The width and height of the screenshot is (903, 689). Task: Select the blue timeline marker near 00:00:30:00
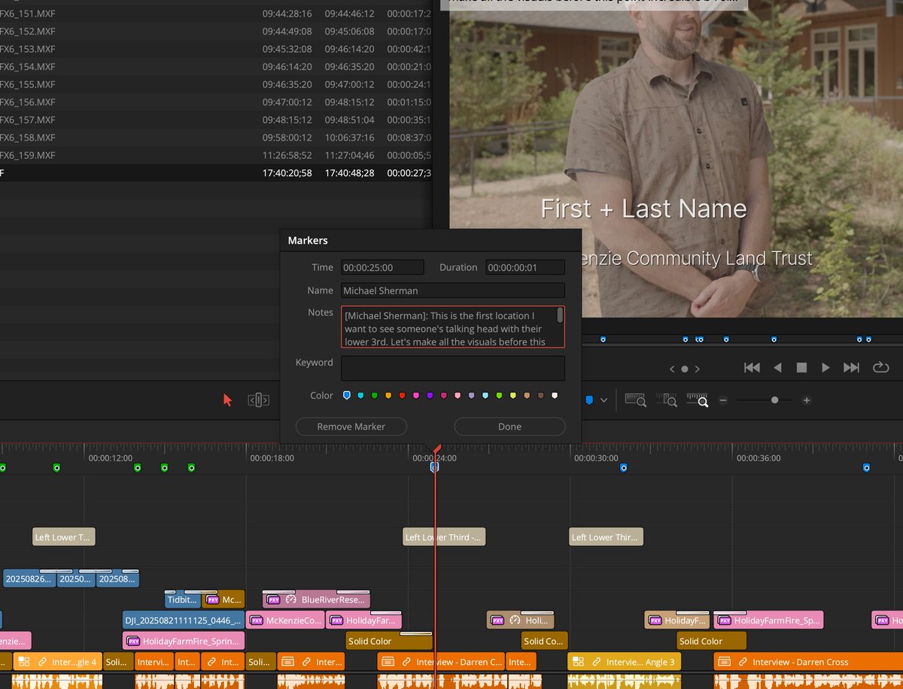(x=624, y=468)
